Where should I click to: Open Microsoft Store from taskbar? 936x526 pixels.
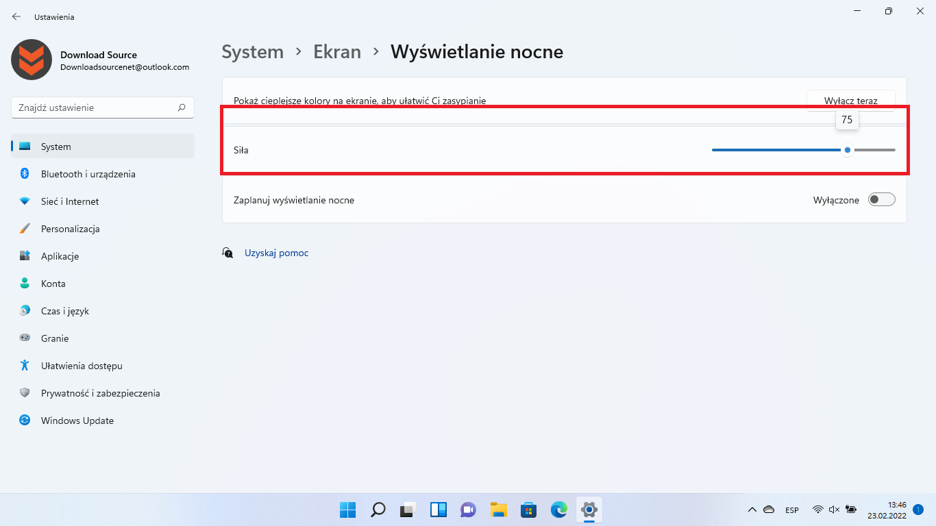click(529, 510)
